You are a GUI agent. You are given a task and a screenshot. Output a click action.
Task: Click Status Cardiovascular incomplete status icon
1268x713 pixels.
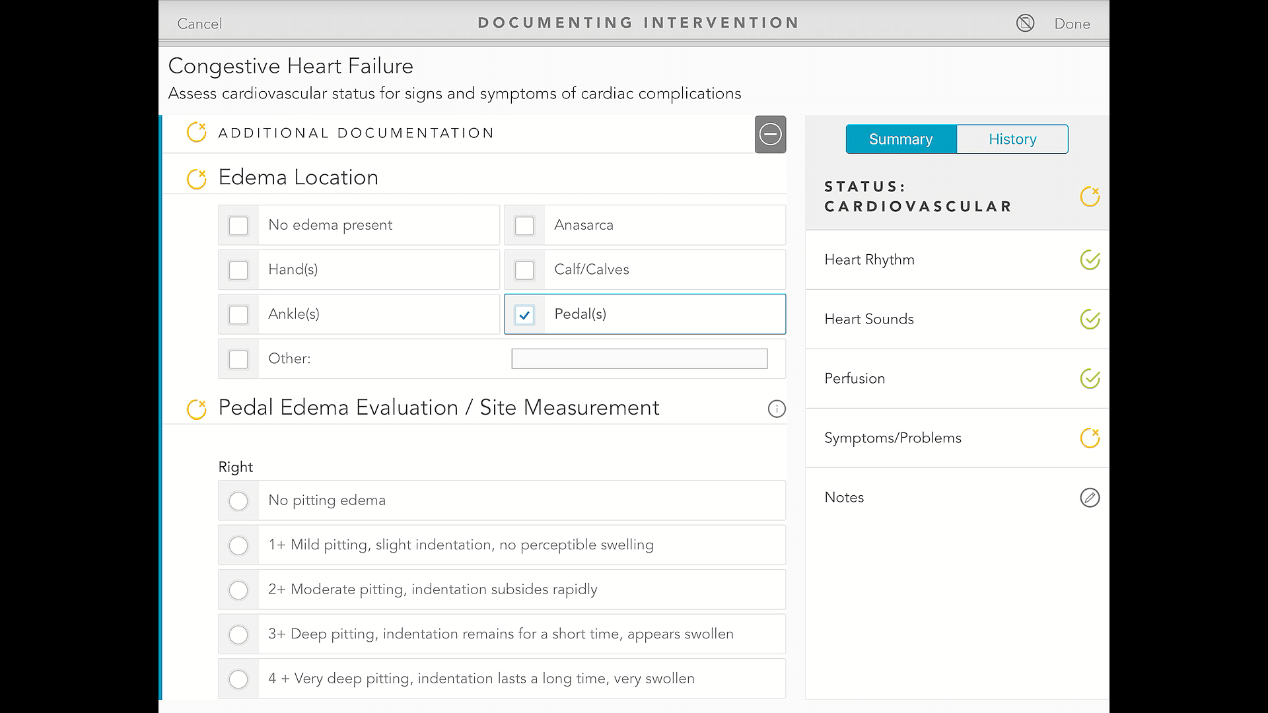1089,196
